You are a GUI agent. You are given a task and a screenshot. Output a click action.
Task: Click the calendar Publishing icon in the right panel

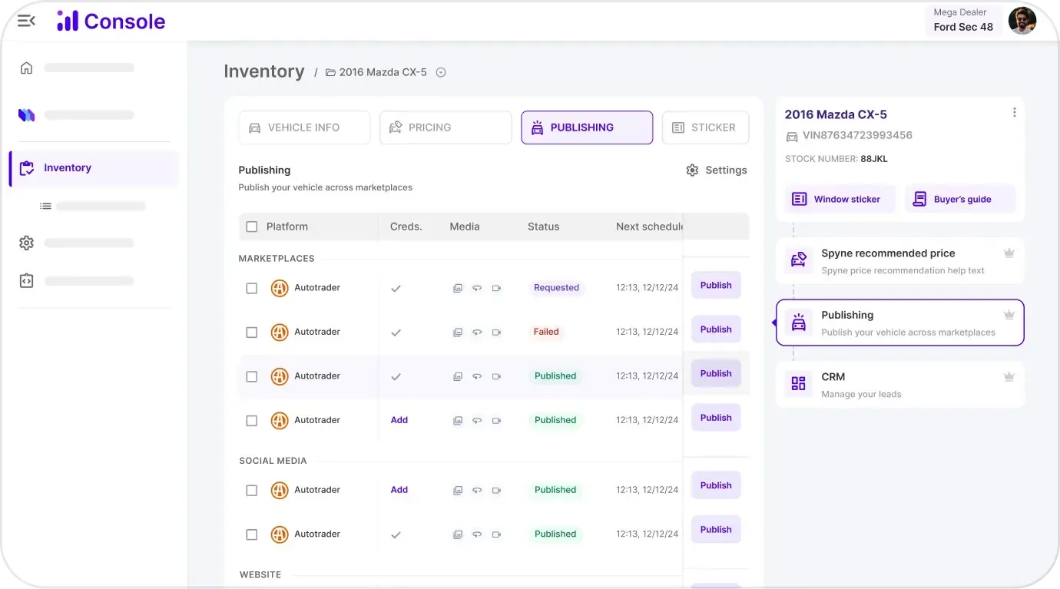coord(798,321)
